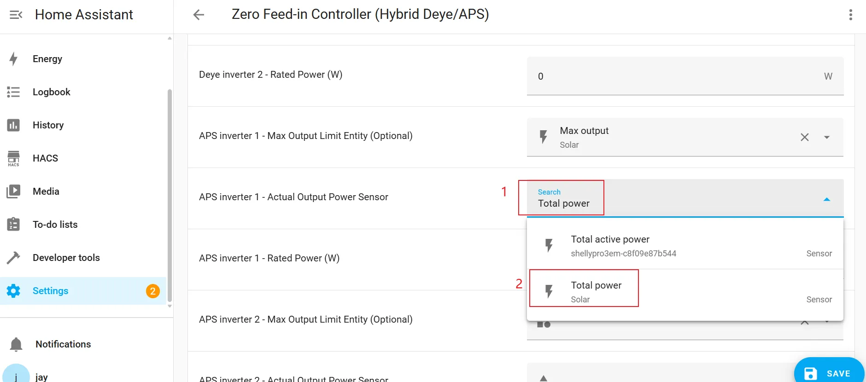Open the three-dot overflow menu
The height and width of the screenshot is (382, 866).
pos(850,15)
